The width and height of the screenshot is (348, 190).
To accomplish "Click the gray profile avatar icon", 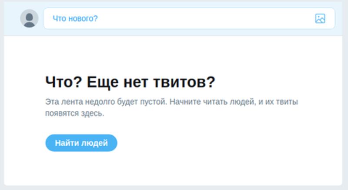I will [29, 19].
